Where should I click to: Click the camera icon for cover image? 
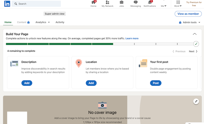point(103,105)
